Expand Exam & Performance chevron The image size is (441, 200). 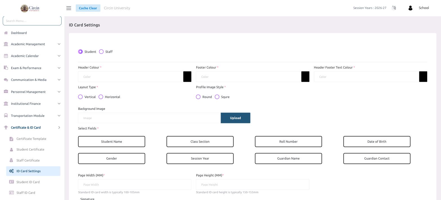59,68
